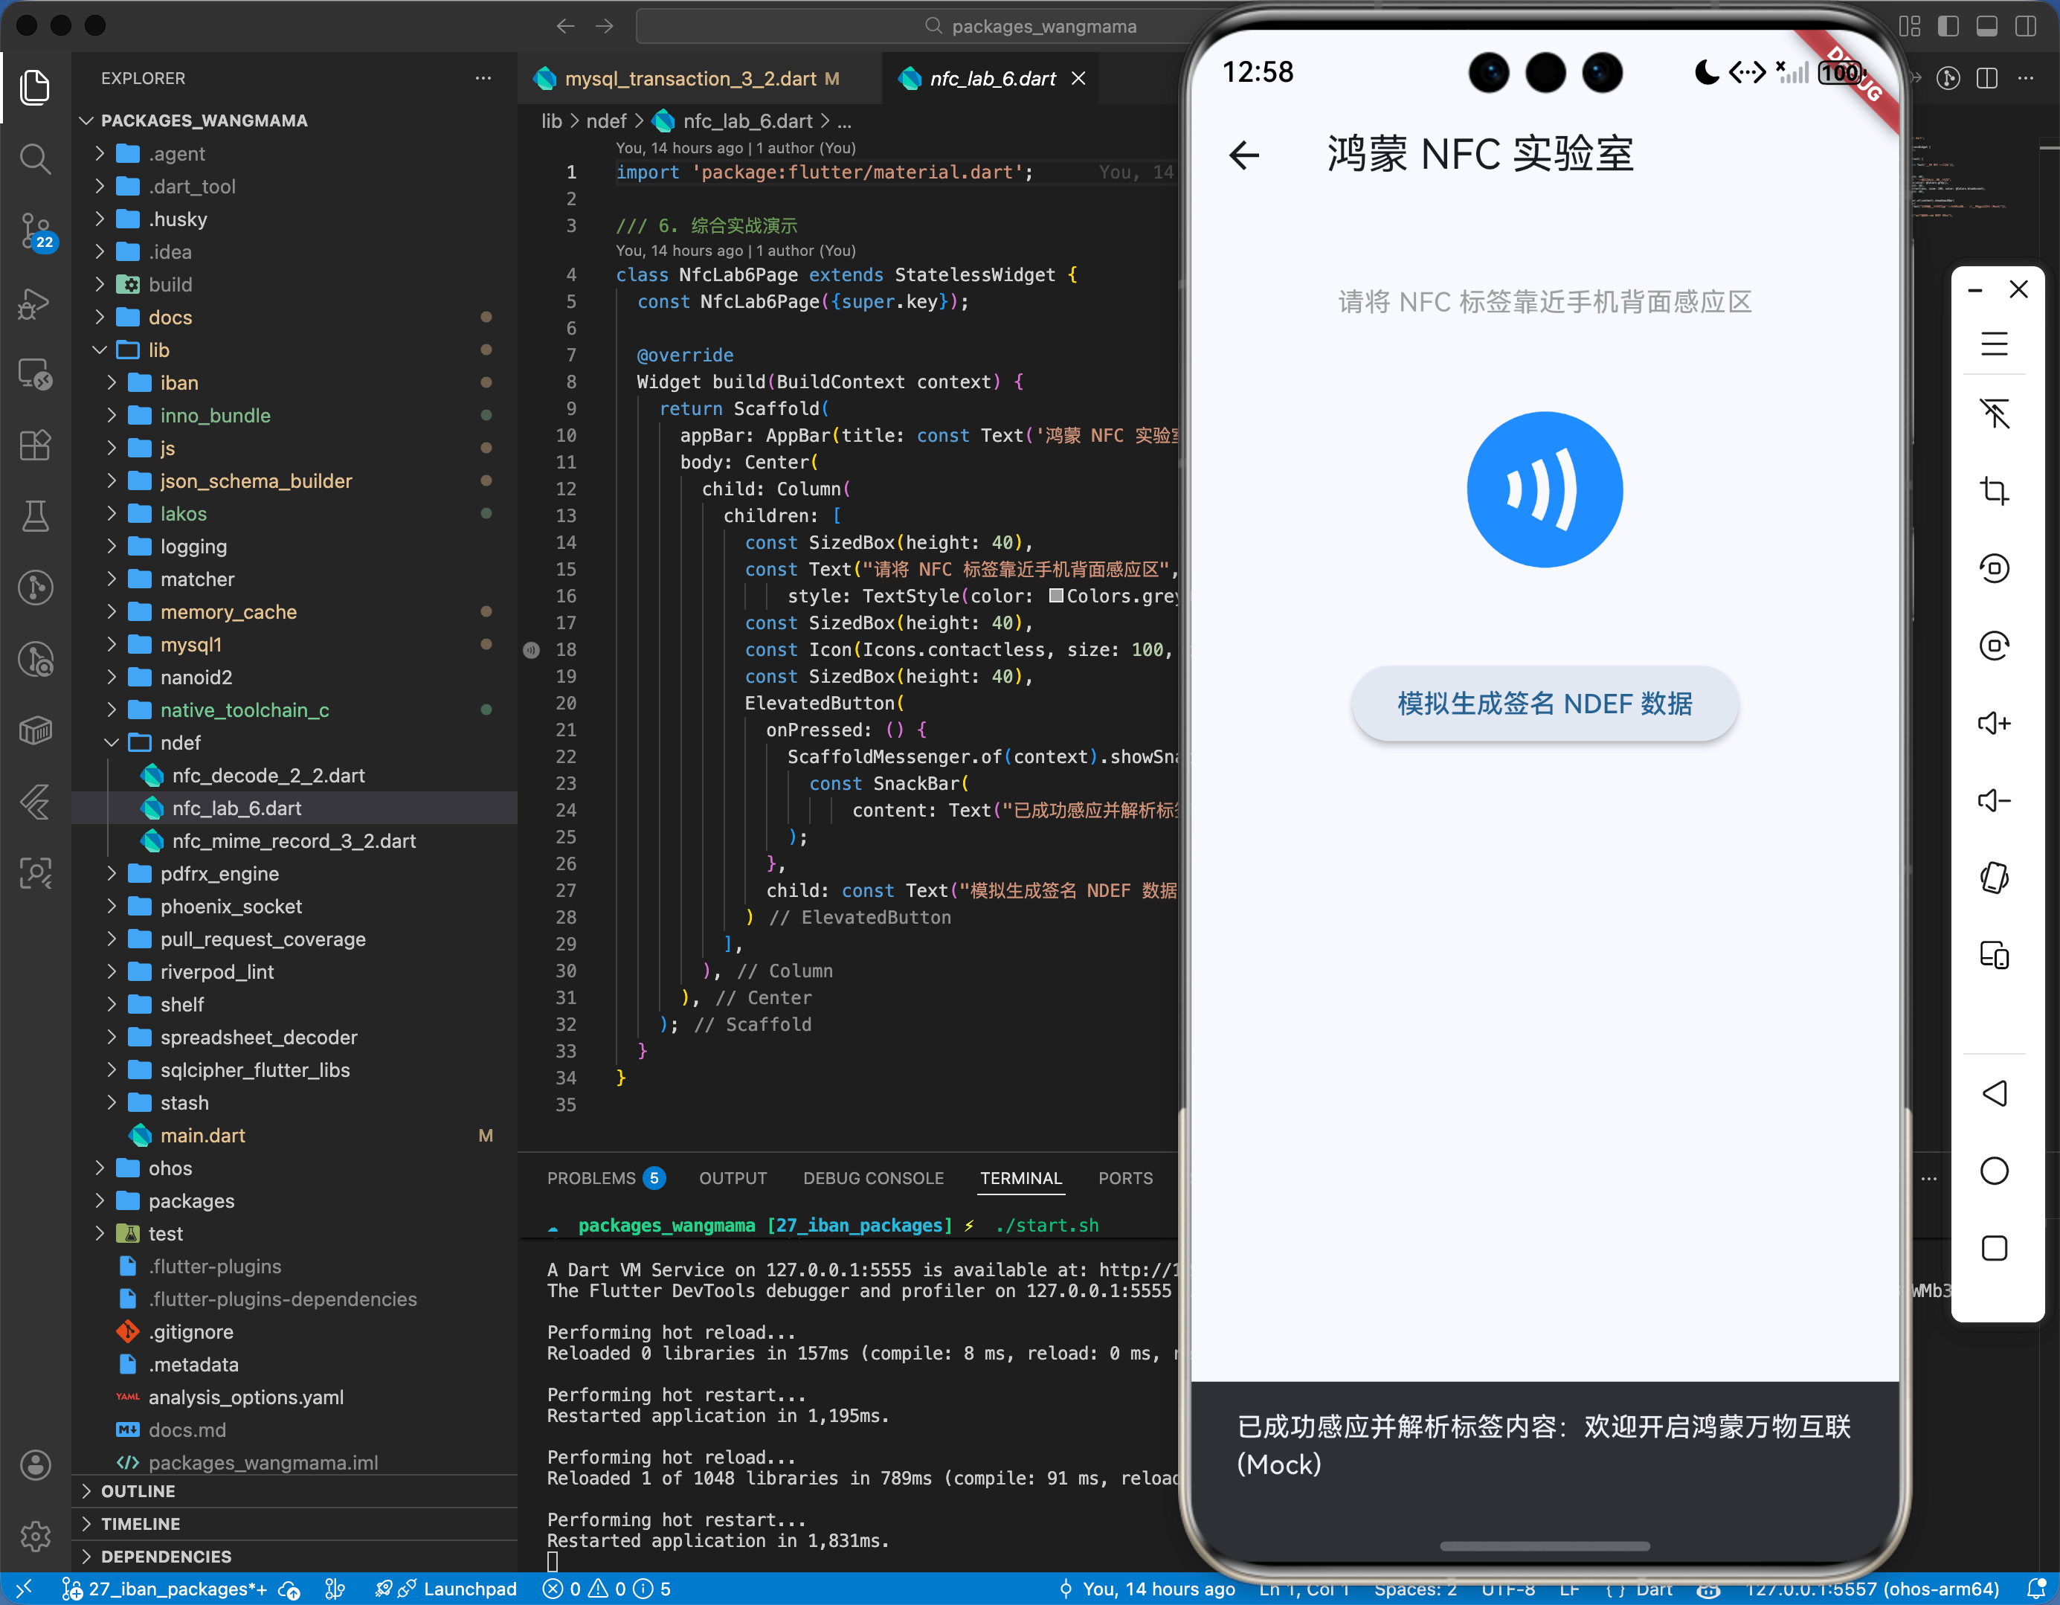Click the emulator crop screenshot icon
2060x1605 pixels.
point(1993,491)
